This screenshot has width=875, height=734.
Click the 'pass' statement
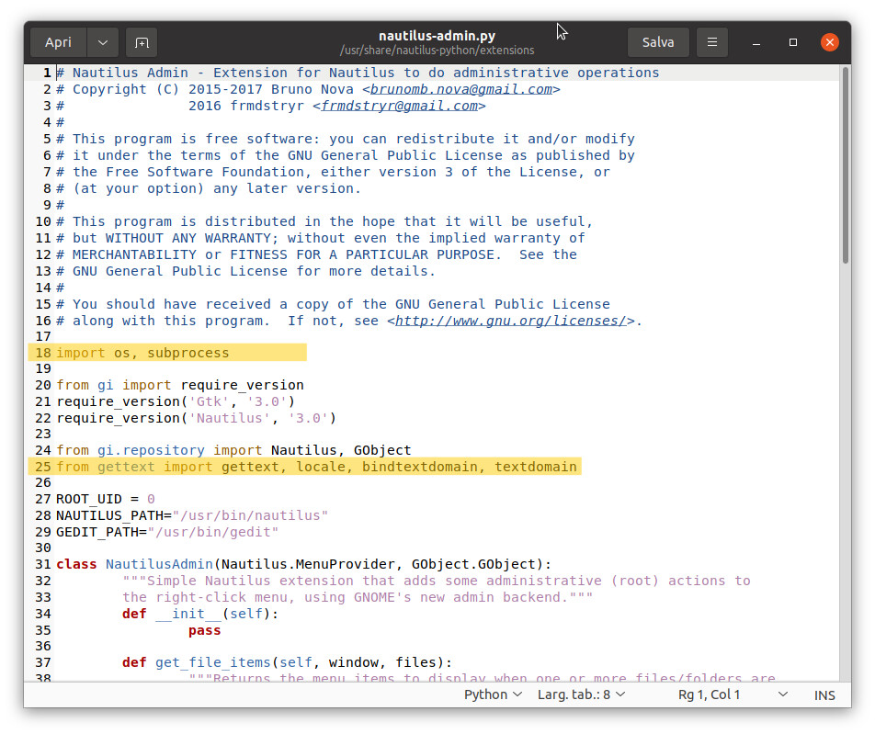pyautogui.click(x=205, y=630)
